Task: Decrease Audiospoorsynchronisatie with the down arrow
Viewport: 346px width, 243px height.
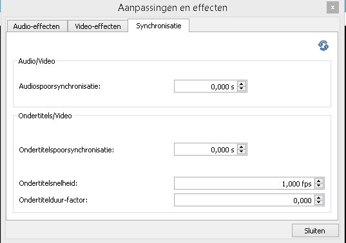Action: (x=242, y=89)
